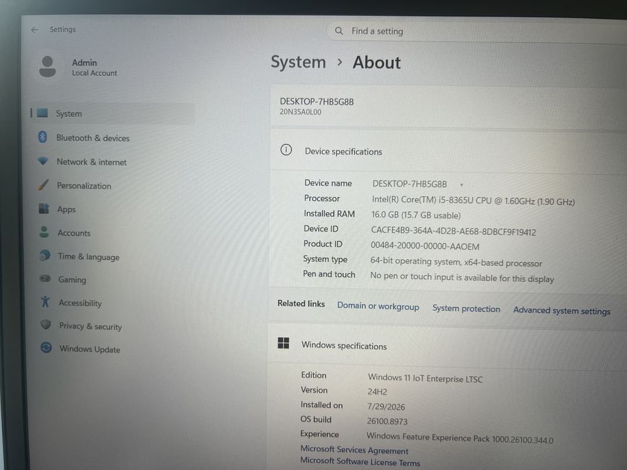
Task: Open System protection link
Action: (466, 309)
